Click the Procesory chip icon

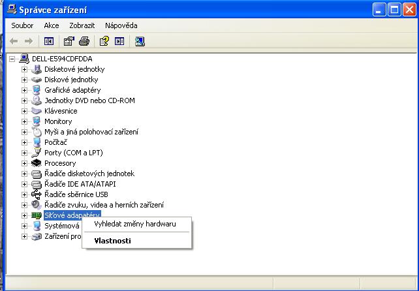tap(37, 163)
